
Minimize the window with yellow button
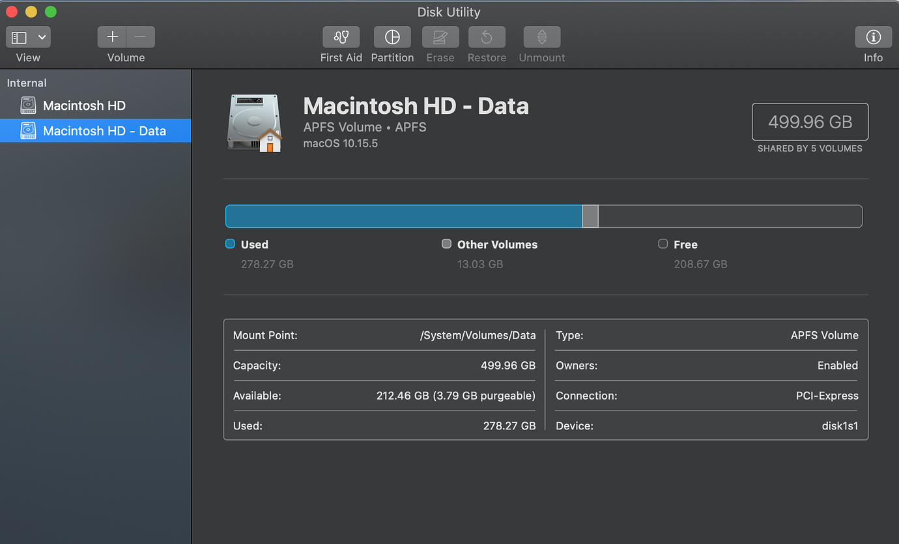click(31, 12)
